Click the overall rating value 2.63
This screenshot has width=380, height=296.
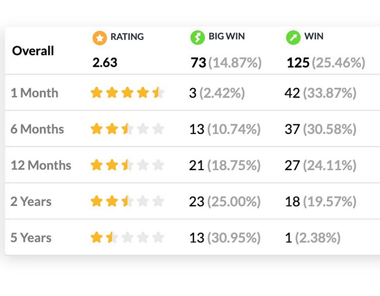tap(105, 63)
